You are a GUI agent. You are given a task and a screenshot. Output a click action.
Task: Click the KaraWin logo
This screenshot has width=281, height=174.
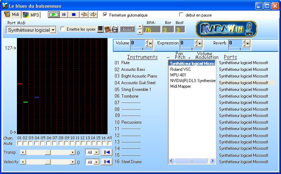tap(226, 29)
